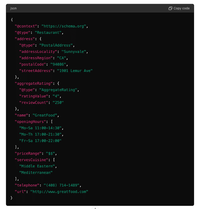Click the Copy code button
Screen dimensions: 200x209
click(179, 8)
